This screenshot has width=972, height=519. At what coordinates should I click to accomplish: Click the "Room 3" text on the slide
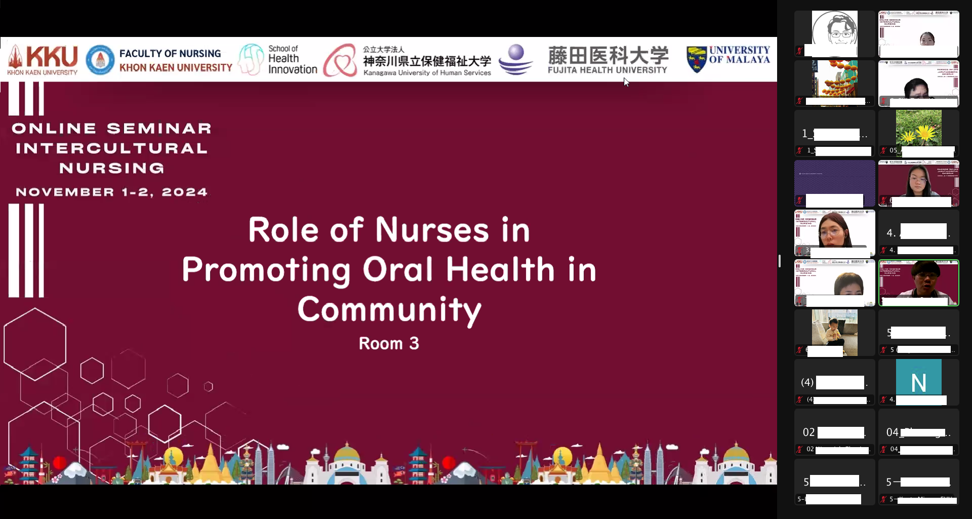pos(389,343)
